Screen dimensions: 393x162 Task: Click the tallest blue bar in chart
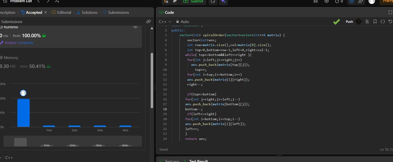[23, 113]
